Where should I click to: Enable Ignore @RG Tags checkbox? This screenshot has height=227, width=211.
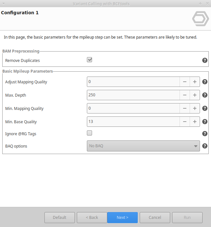pyautogui.click(x=89, y=133)
